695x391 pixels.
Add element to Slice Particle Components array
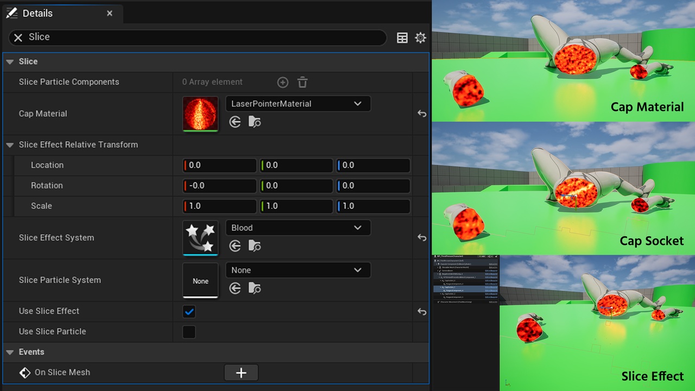[x=282, y=82]
